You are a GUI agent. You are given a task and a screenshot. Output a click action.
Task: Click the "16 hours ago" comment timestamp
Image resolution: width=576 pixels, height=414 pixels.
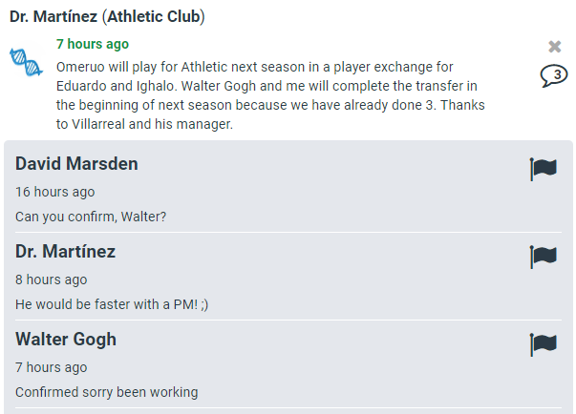point(54,192)
